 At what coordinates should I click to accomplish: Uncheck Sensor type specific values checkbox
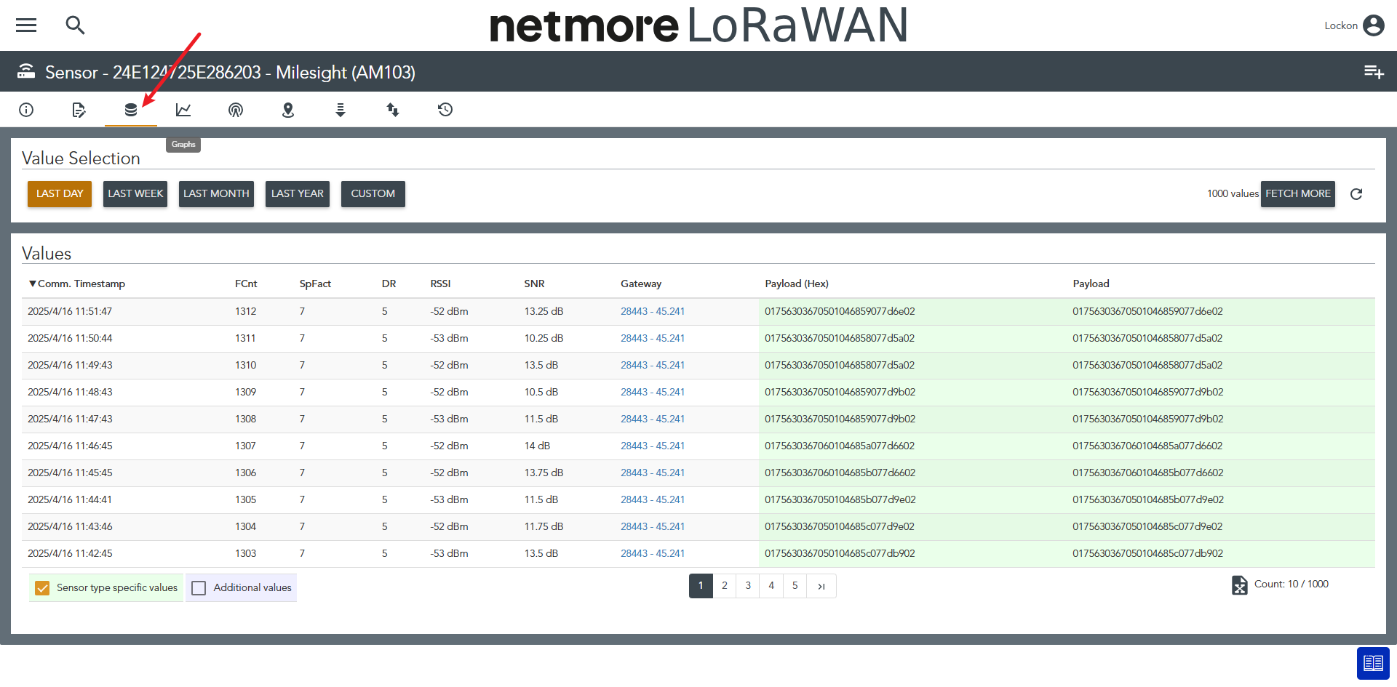tap(42, 588)
